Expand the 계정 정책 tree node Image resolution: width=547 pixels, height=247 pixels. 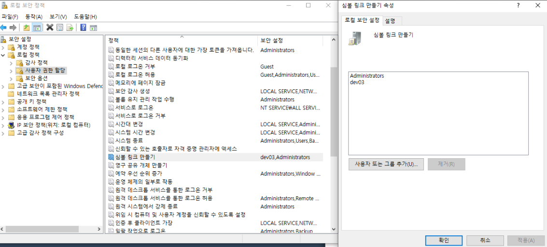3,47
